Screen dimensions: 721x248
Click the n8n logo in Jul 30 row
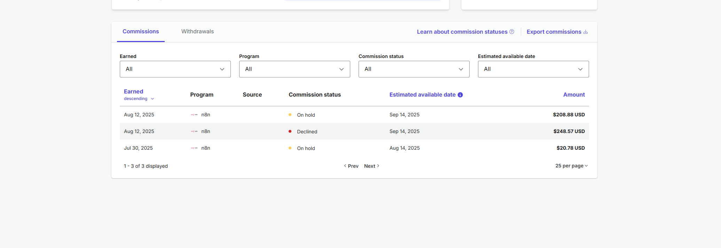(194, 148)
